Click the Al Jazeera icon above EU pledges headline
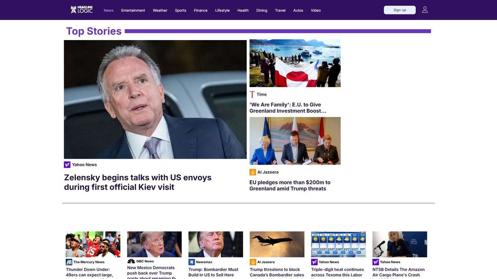 (253, 172)
